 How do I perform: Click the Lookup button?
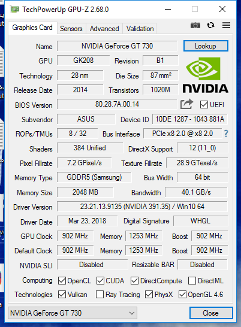[206, 46]
